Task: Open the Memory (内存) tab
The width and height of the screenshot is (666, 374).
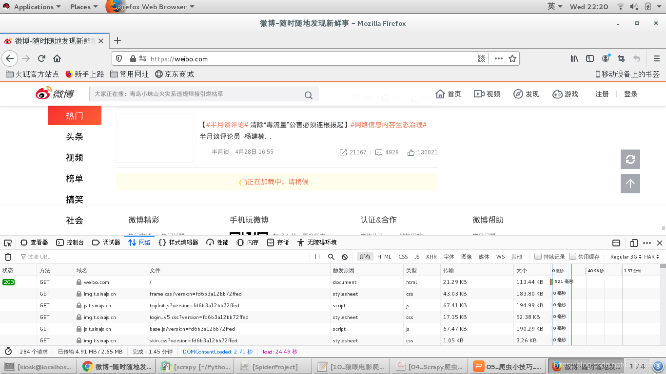Action: tap(248, 243)
